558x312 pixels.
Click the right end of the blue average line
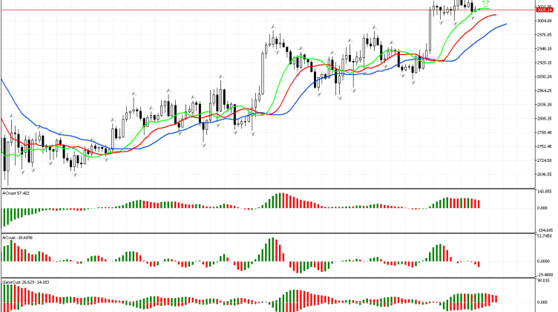tap(506, 24)
